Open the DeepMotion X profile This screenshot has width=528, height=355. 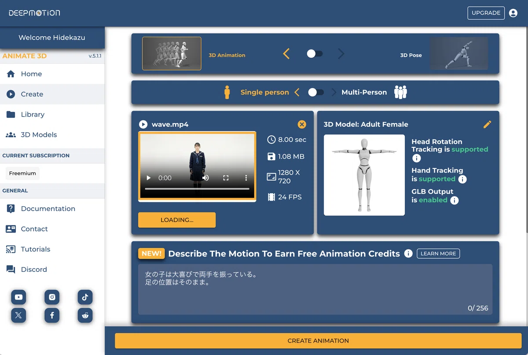click(19, 315)
